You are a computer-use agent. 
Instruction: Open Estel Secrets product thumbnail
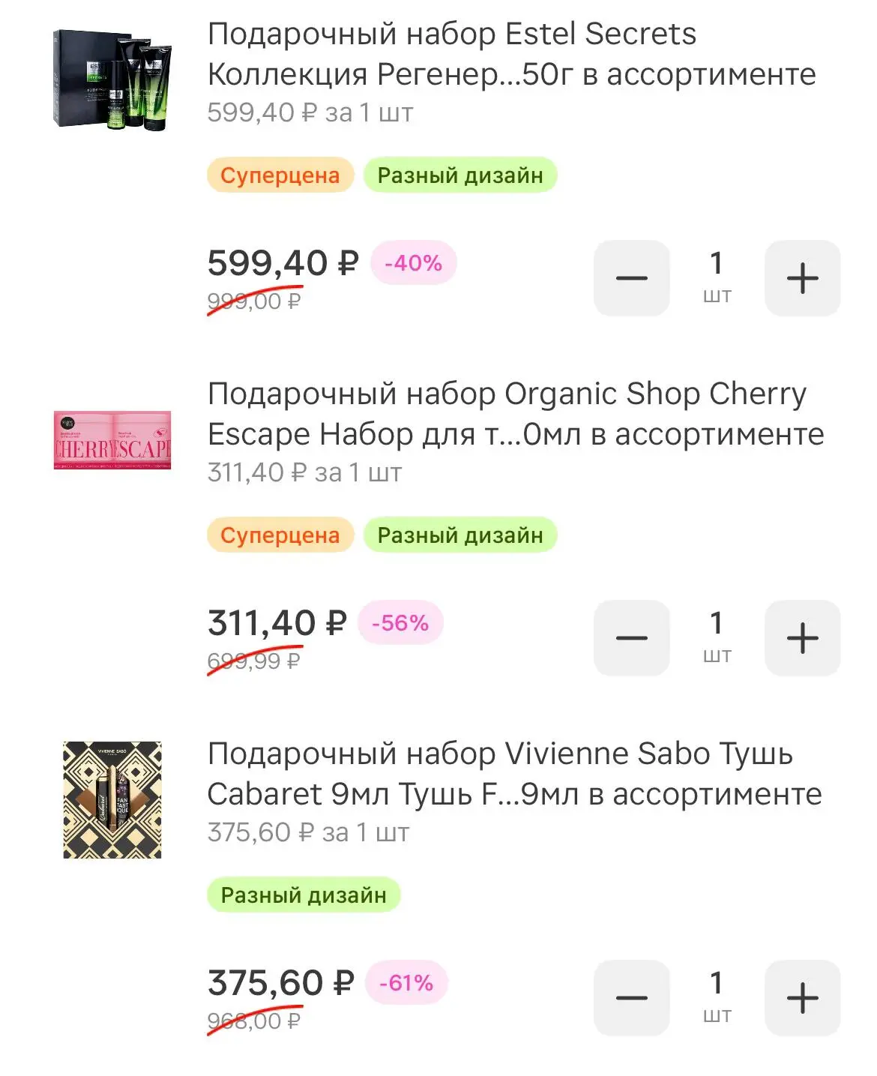coord(112,79)
